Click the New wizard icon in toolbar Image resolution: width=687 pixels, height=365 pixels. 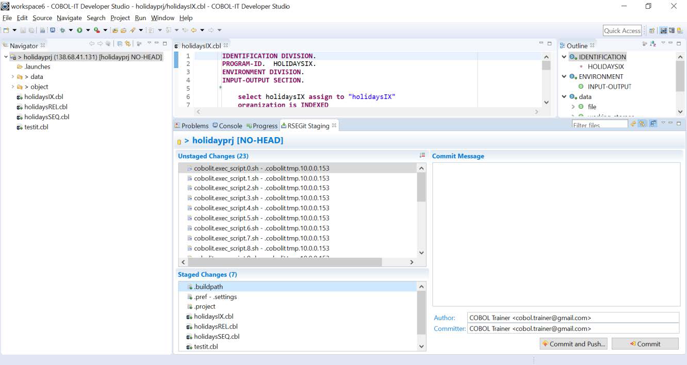tap(6, 30)
